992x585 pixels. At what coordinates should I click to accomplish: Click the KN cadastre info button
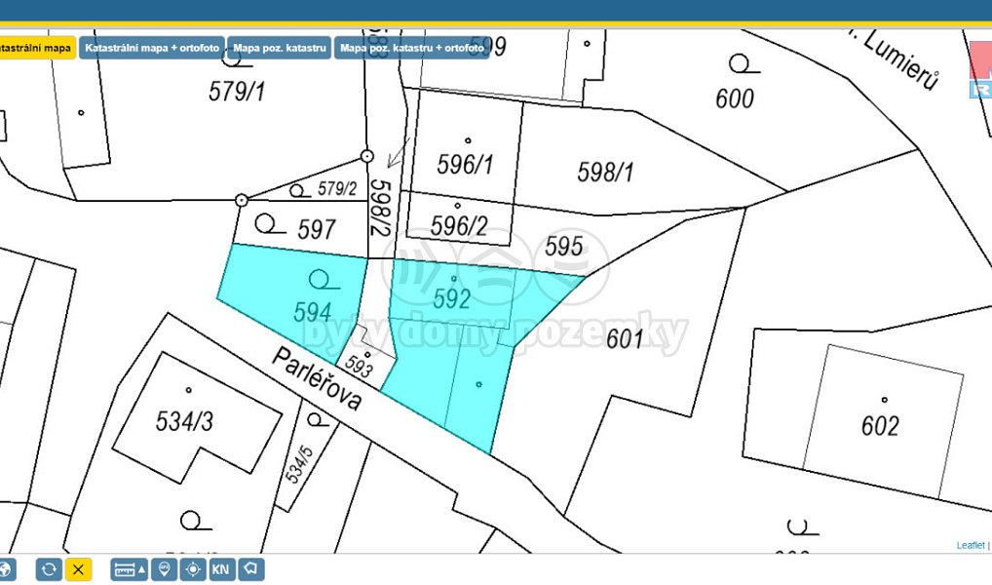pyautogui.click(x=221, y=569)
